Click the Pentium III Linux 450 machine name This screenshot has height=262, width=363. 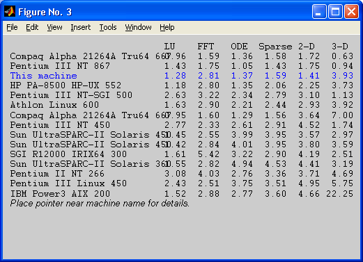(x=68, y=183)
